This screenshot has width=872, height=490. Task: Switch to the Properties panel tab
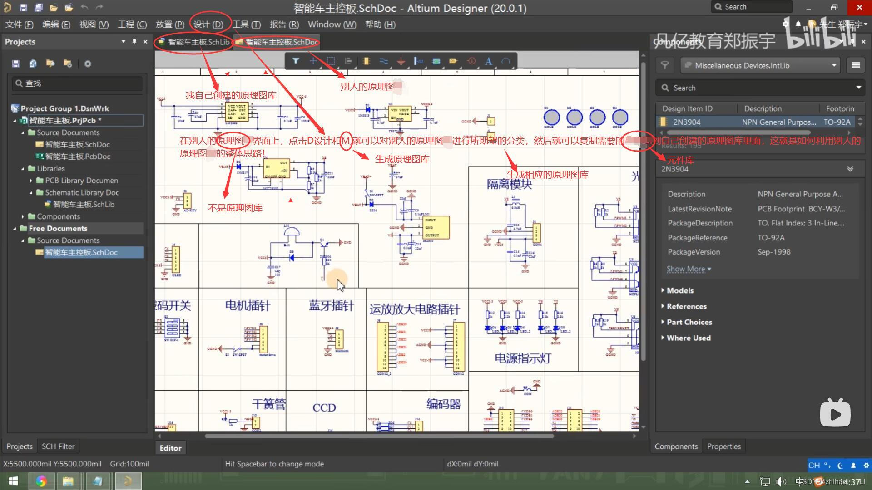coord(723,446)
